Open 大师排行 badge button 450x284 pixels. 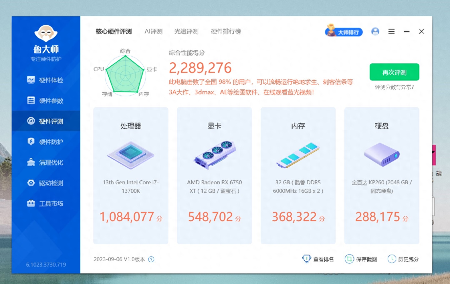click(x=344, y=31)
